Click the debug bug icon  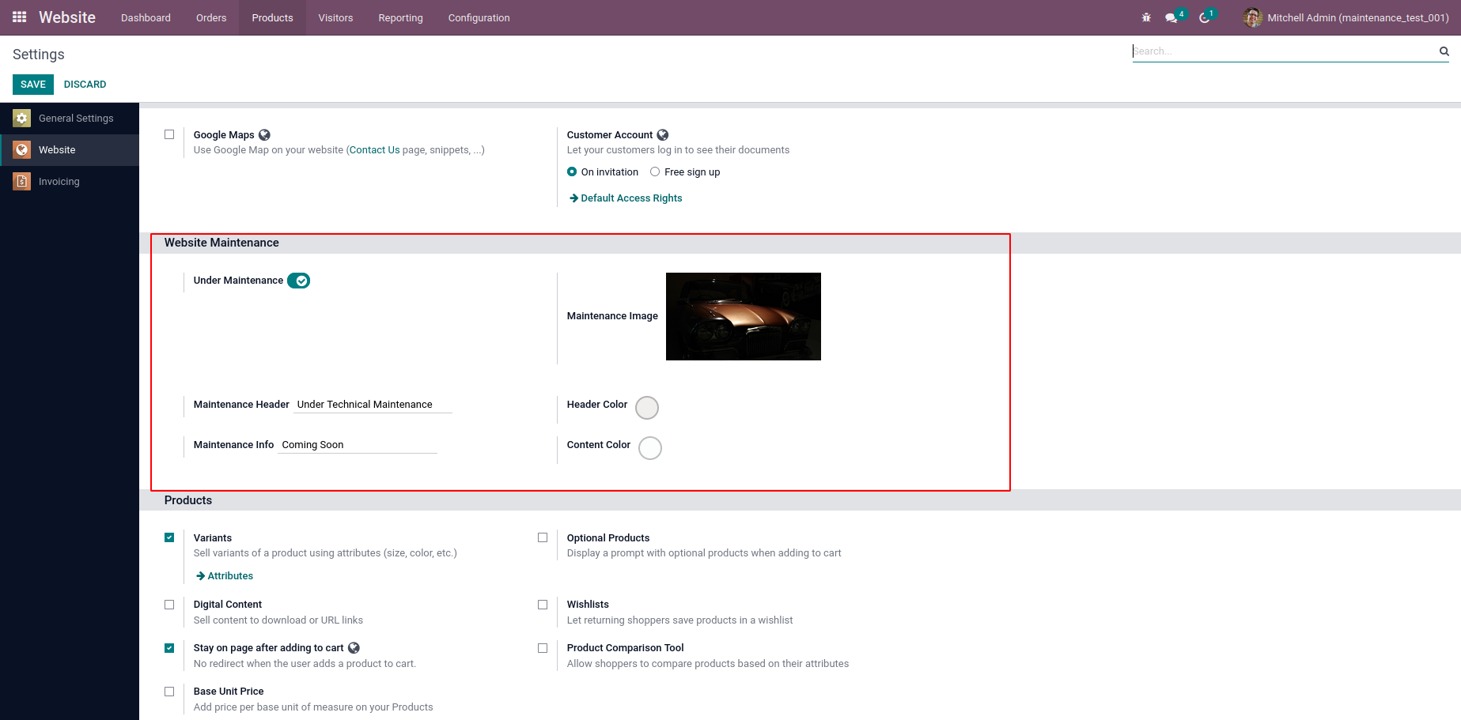(1146, 17)
